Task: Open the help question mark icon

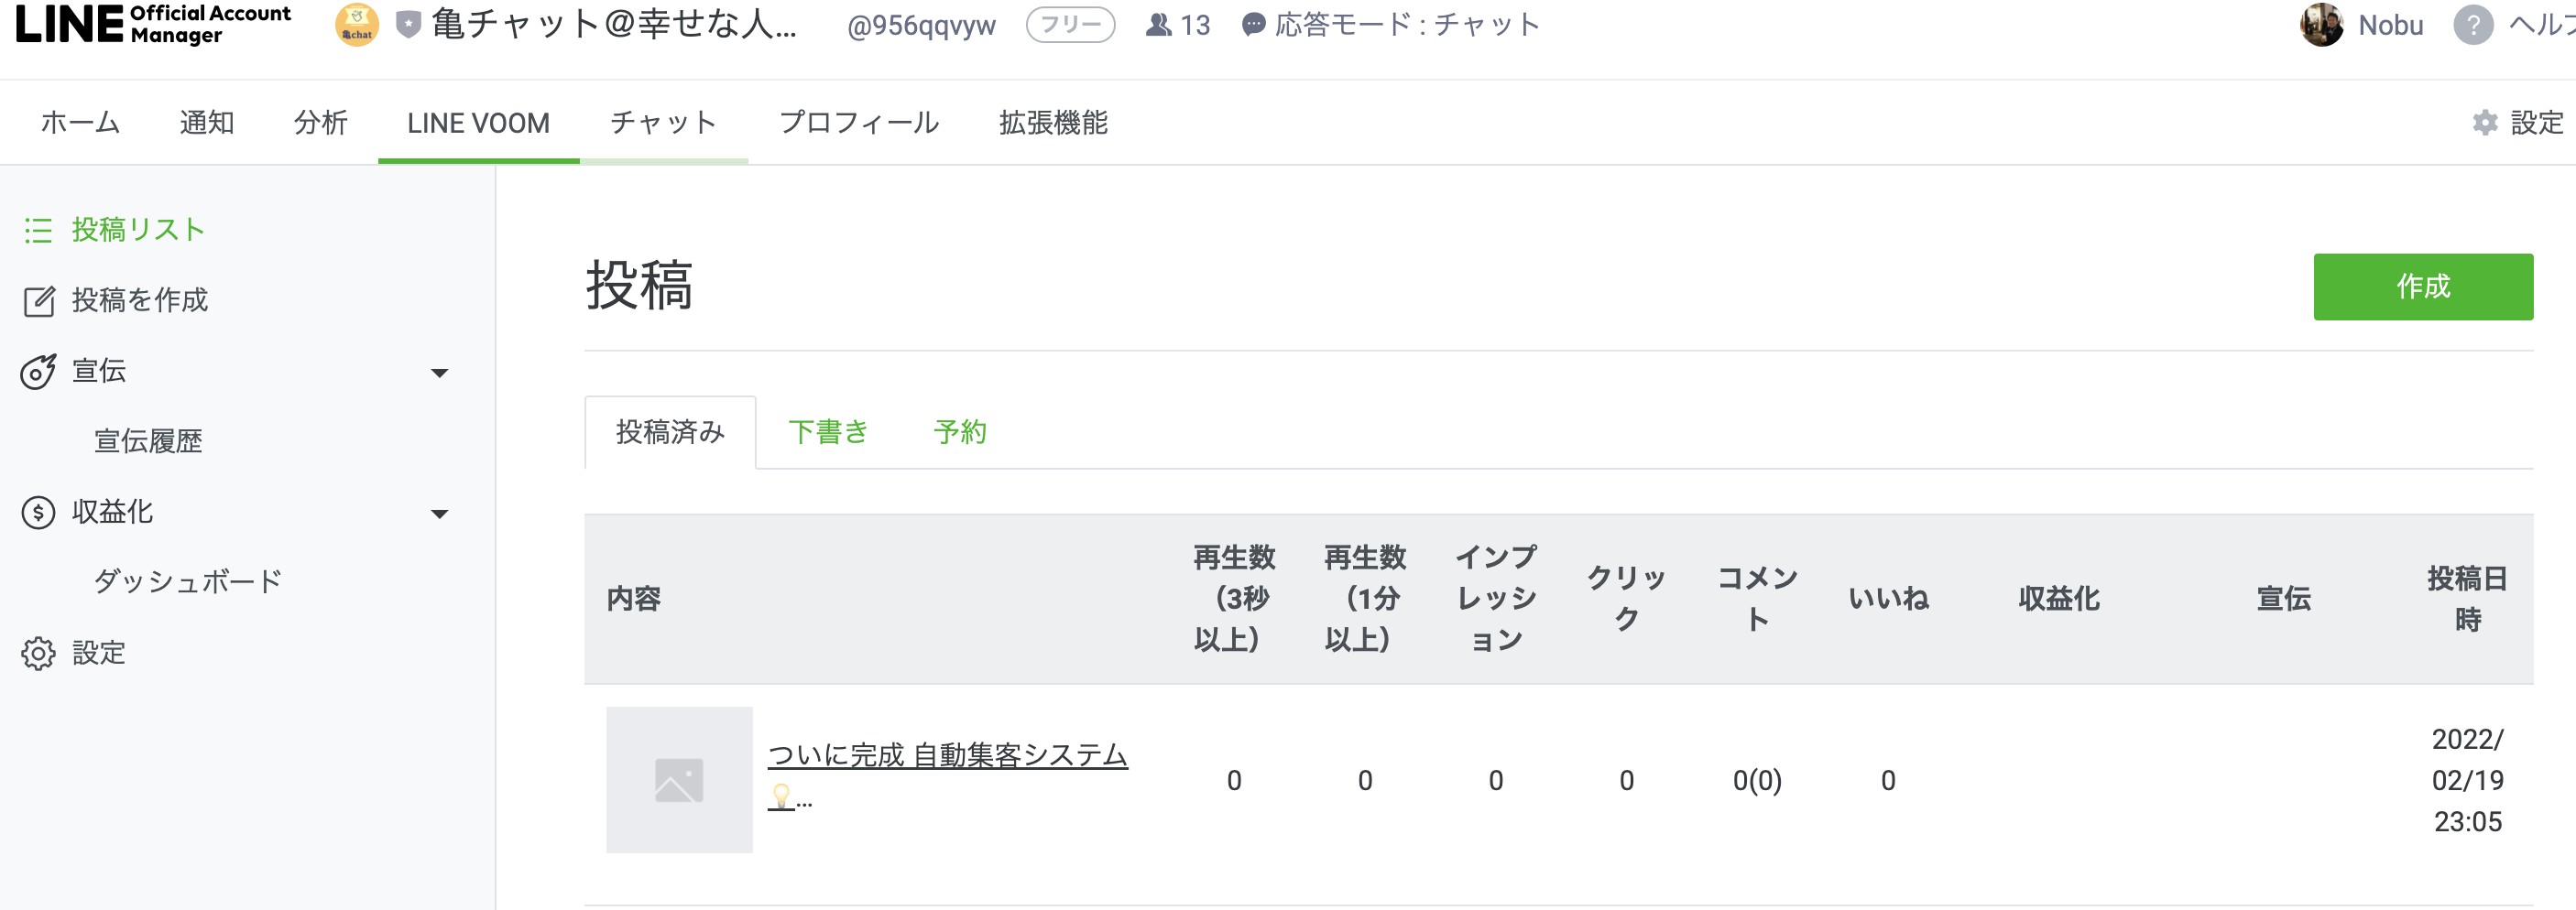Action: 2472,25
